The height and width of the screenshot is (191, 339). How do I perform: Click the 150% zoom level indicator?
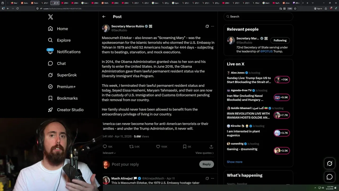tap(290, 8)
